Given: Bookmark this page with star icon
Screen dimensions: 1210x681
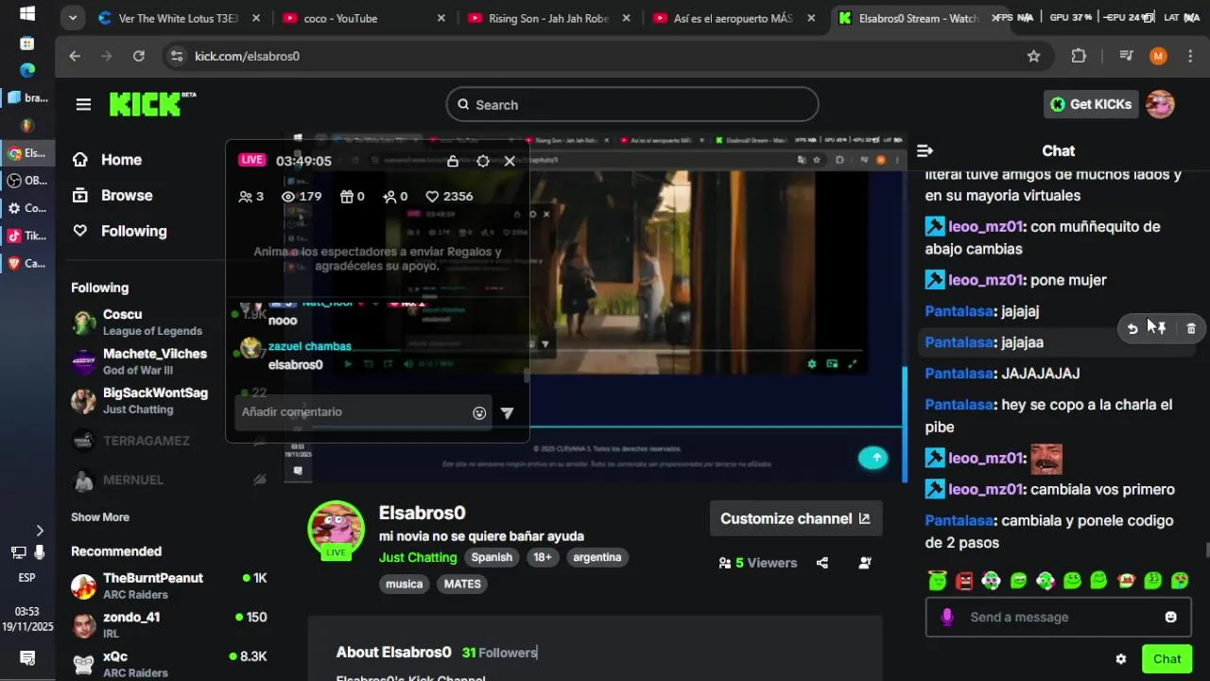Looking at the screenshot, I should 1033,56.
